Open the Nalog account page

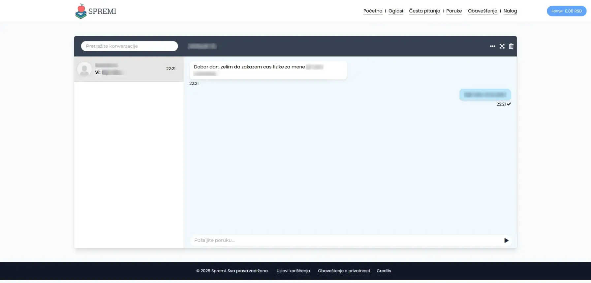tap(510, 11)
